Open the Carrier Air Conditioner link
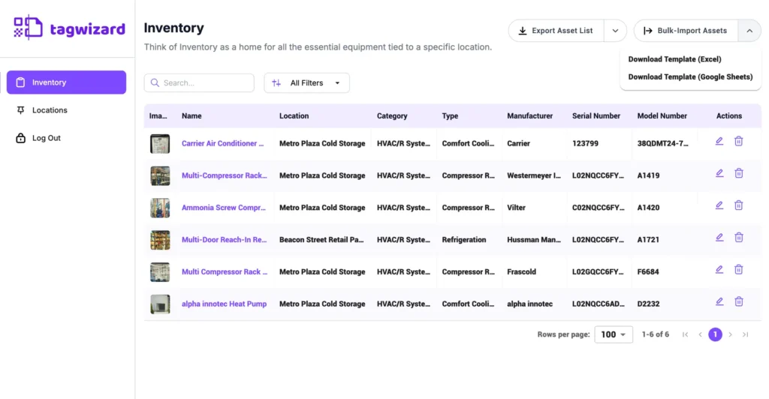Viewport: 769px width, 399px height. (222, 143)
